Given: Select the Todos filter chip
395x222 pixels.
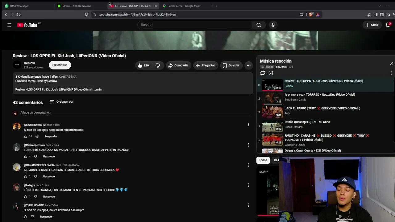Looking at the screenshot, I should [x=263, y=160].
